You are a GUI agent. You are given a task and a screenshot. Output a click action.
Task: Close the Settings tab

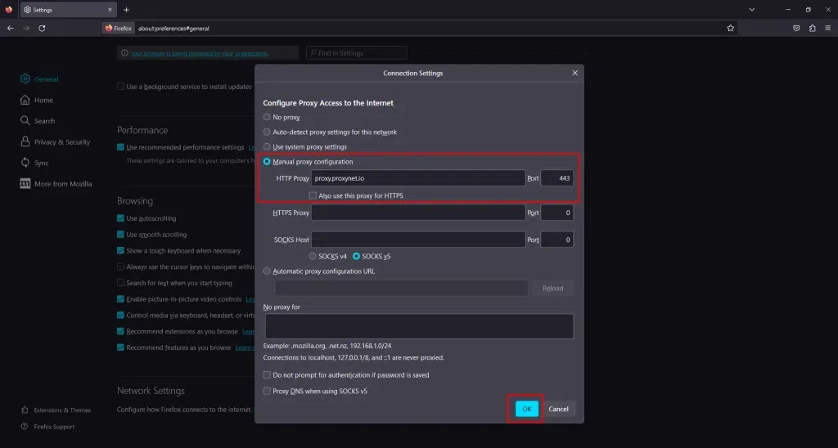(x=110, y=10)
